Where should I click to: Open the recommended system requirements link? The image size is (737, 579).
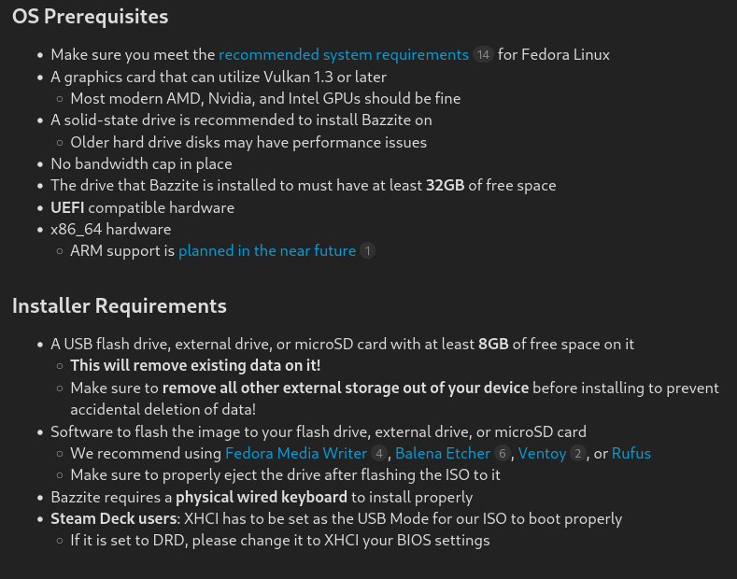344,54
